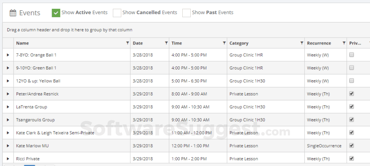The image size is (370, 166).
Task: Sort by the Name column header
Action: pos(22,43)
